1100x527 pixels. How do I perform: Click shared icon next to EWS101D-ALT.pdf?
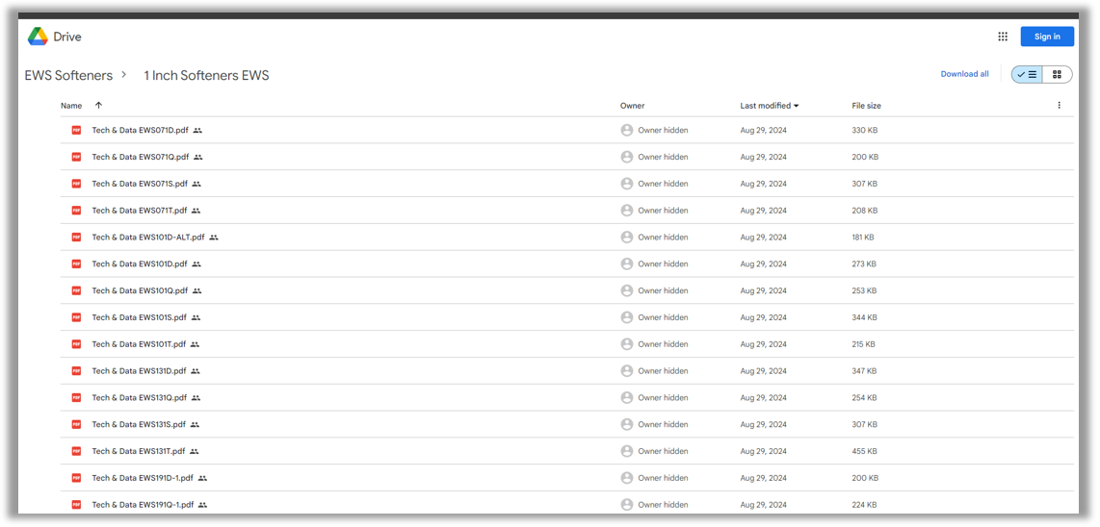point(214,238)
